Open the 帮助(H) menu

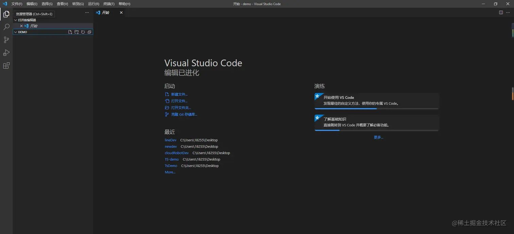point(124,4)
